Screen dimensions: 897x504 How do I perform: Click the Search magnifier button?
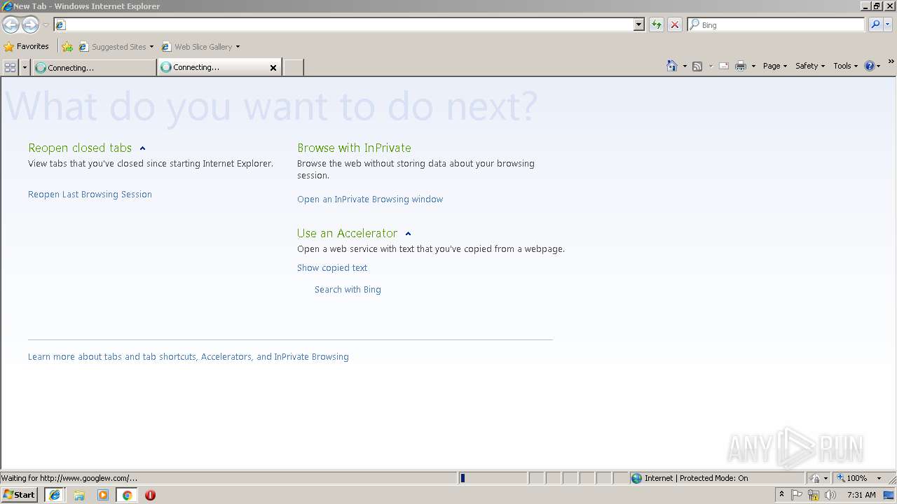coord(875,24)
